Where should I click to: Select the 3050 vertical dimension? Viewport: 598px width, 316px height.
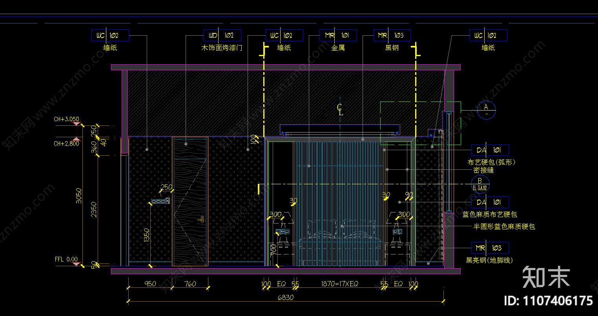tap(79, 196)
